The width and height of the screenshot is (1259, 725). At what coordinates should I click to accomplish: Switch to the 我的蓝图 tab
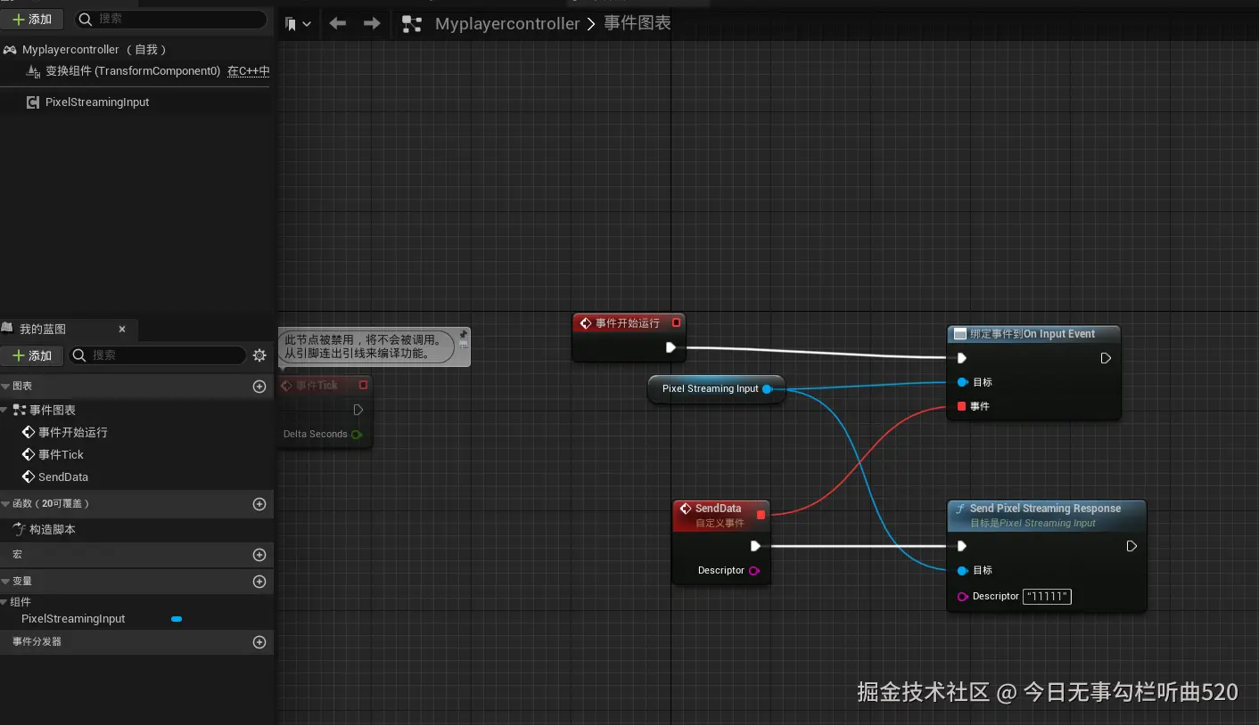(43, 329)
